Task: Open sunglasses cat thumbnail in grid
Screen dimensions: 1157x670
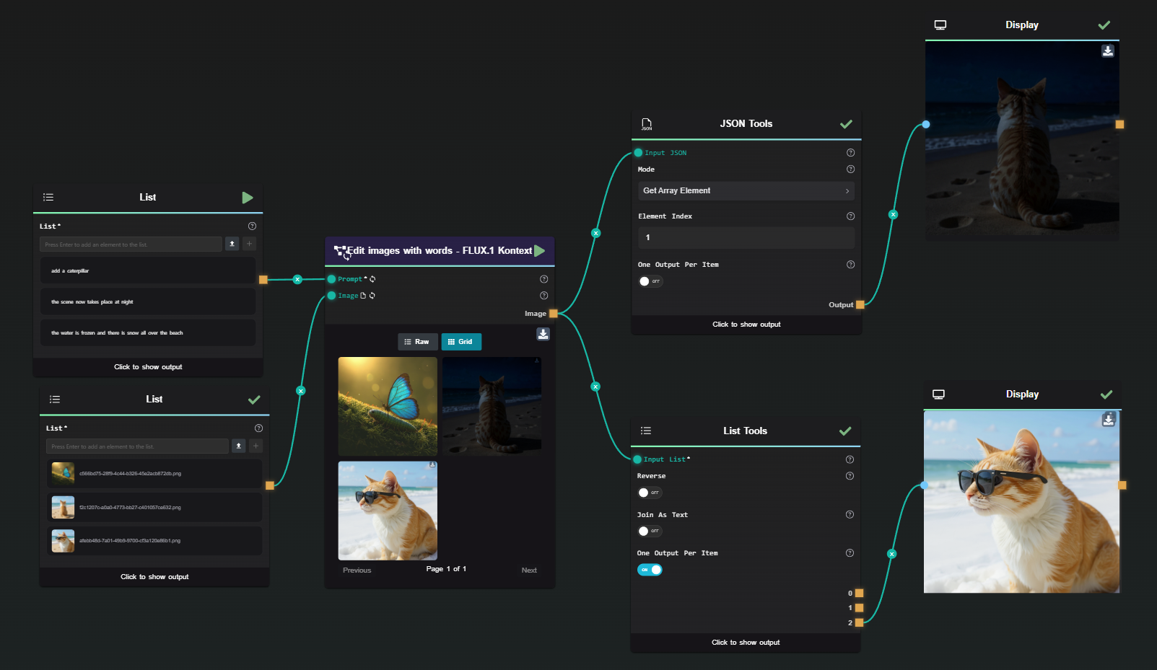Action: pos(388,511)
